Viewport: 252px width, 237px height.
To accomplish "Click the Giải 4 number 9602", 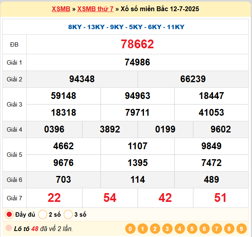I will click(x=221, y=129).
